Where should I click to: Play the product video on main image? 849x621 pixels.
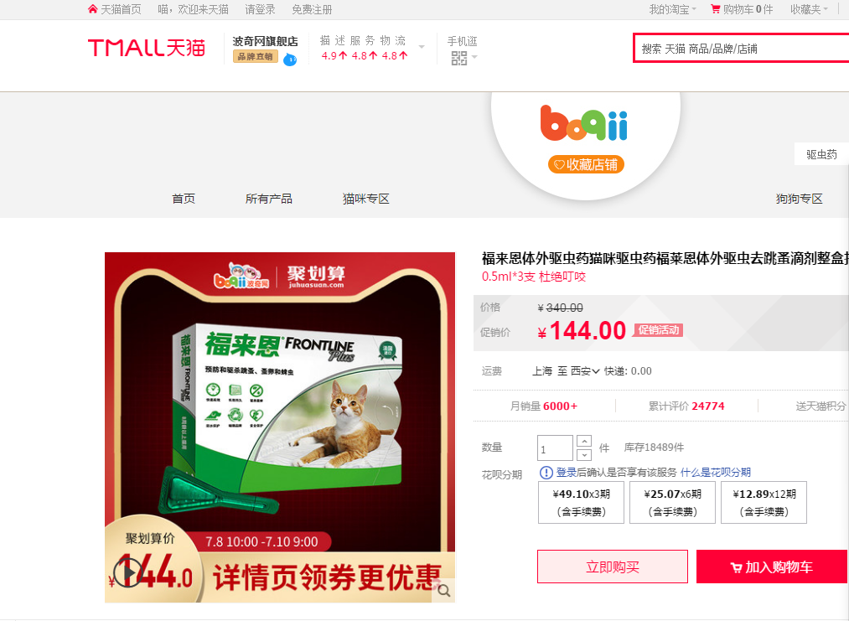click(x=127, y=572)
